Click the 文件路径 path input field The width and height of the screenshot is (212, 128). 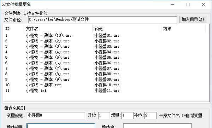[102, 19]
